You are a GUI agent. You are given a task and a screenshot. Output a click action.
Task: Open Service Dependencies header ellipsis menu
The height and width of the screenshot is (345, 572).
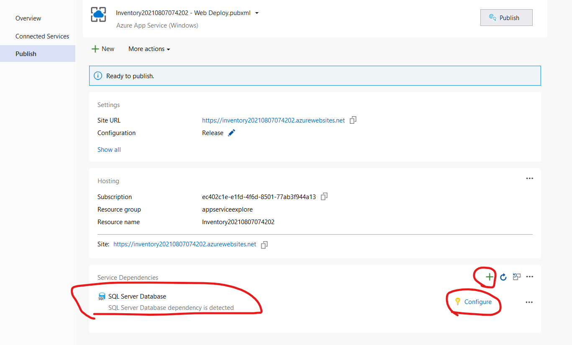(x=529, y=276)
